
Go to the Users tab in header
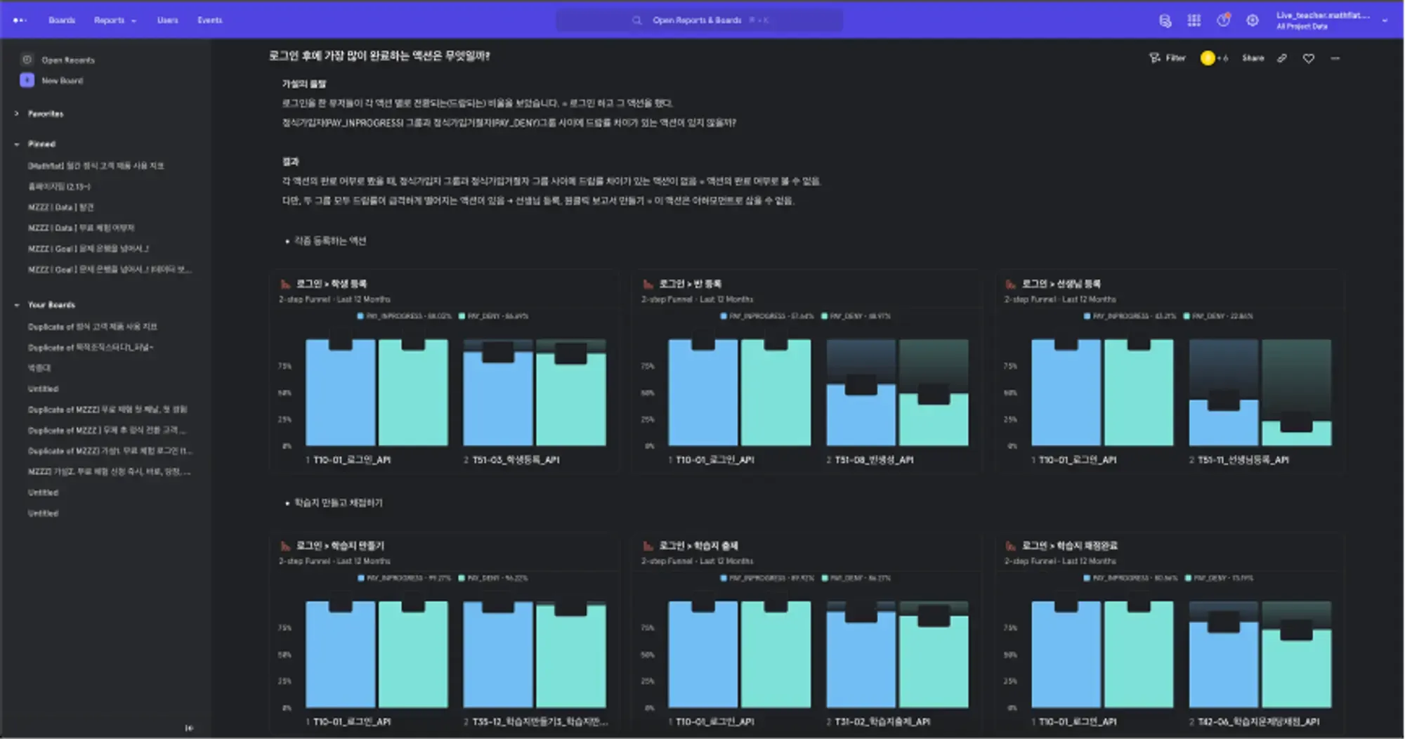click(167, 20)
